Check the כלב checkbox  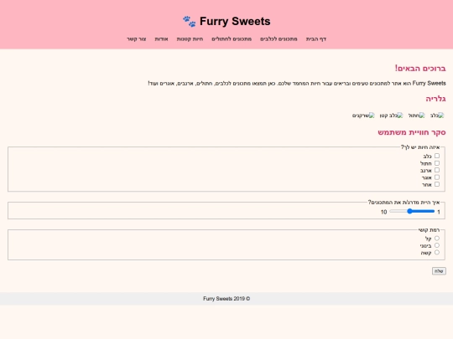(437, 156)
